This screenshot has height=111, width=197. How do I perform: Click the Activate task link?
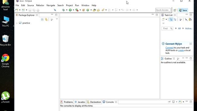pos(189,28)
